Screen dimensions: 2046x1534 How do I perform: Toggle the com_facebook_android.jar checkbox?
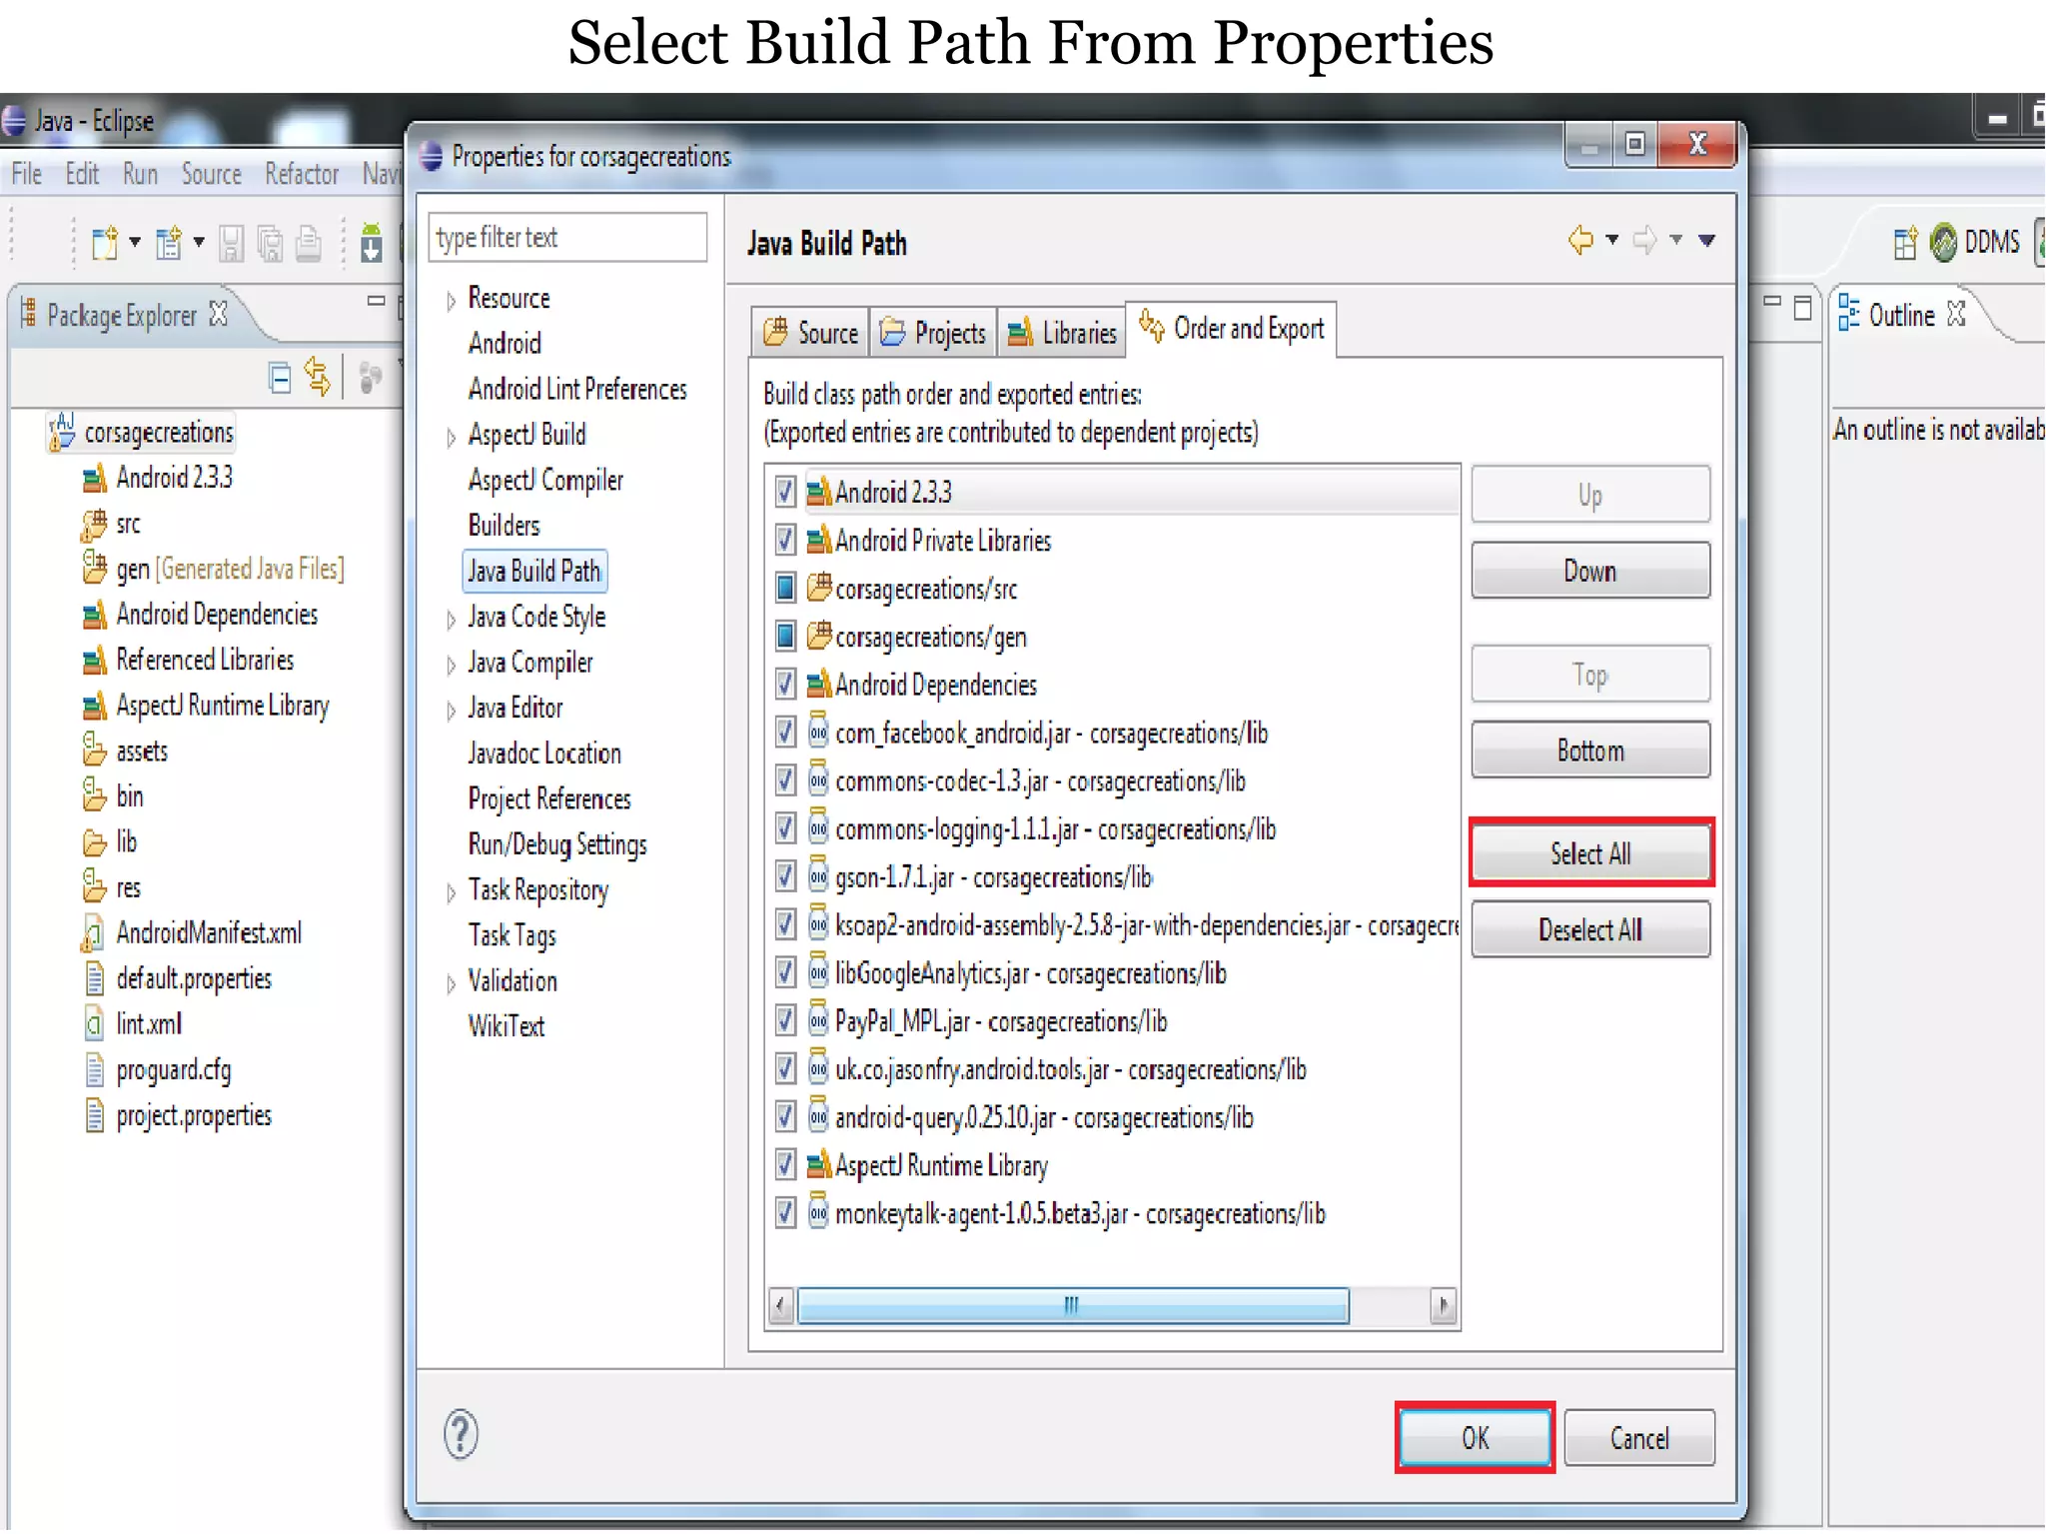(x=785, y=733)
